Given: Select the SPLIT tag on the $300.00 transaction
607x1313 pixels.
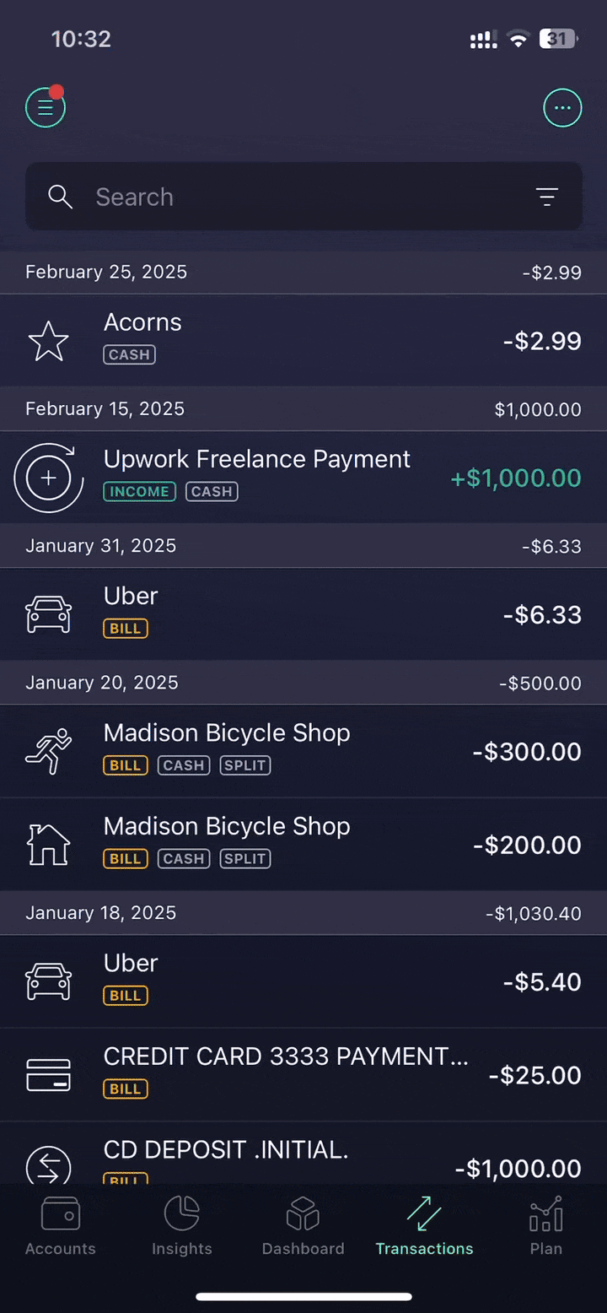Looking at the screenshot, I should pos(245,765).
